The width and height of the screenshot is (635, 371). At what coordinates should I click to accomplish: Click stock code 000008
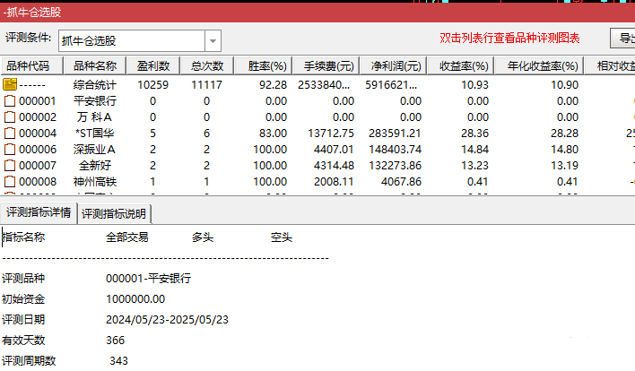38,182
